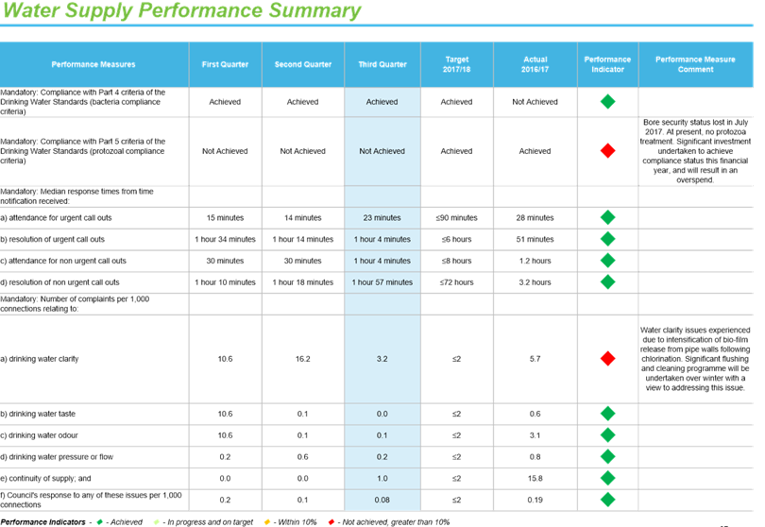Click the '15 minutes' first quarter cell
The image size is (765, 527).
click(x=225, y=217)
